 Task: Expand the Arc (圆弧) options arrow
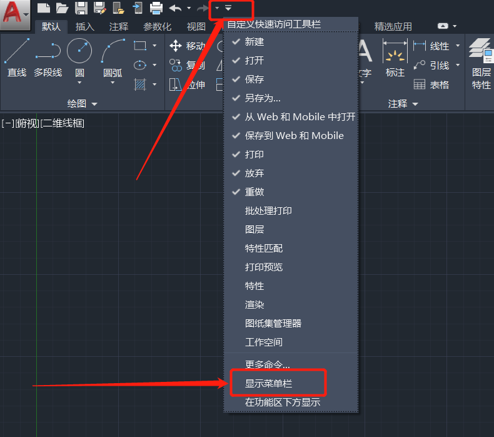(x=113, y=83)
